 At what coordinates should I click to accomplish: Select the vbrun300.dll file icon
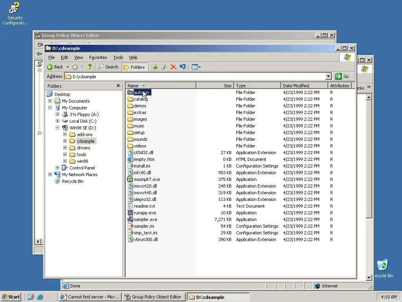[130, 239]
